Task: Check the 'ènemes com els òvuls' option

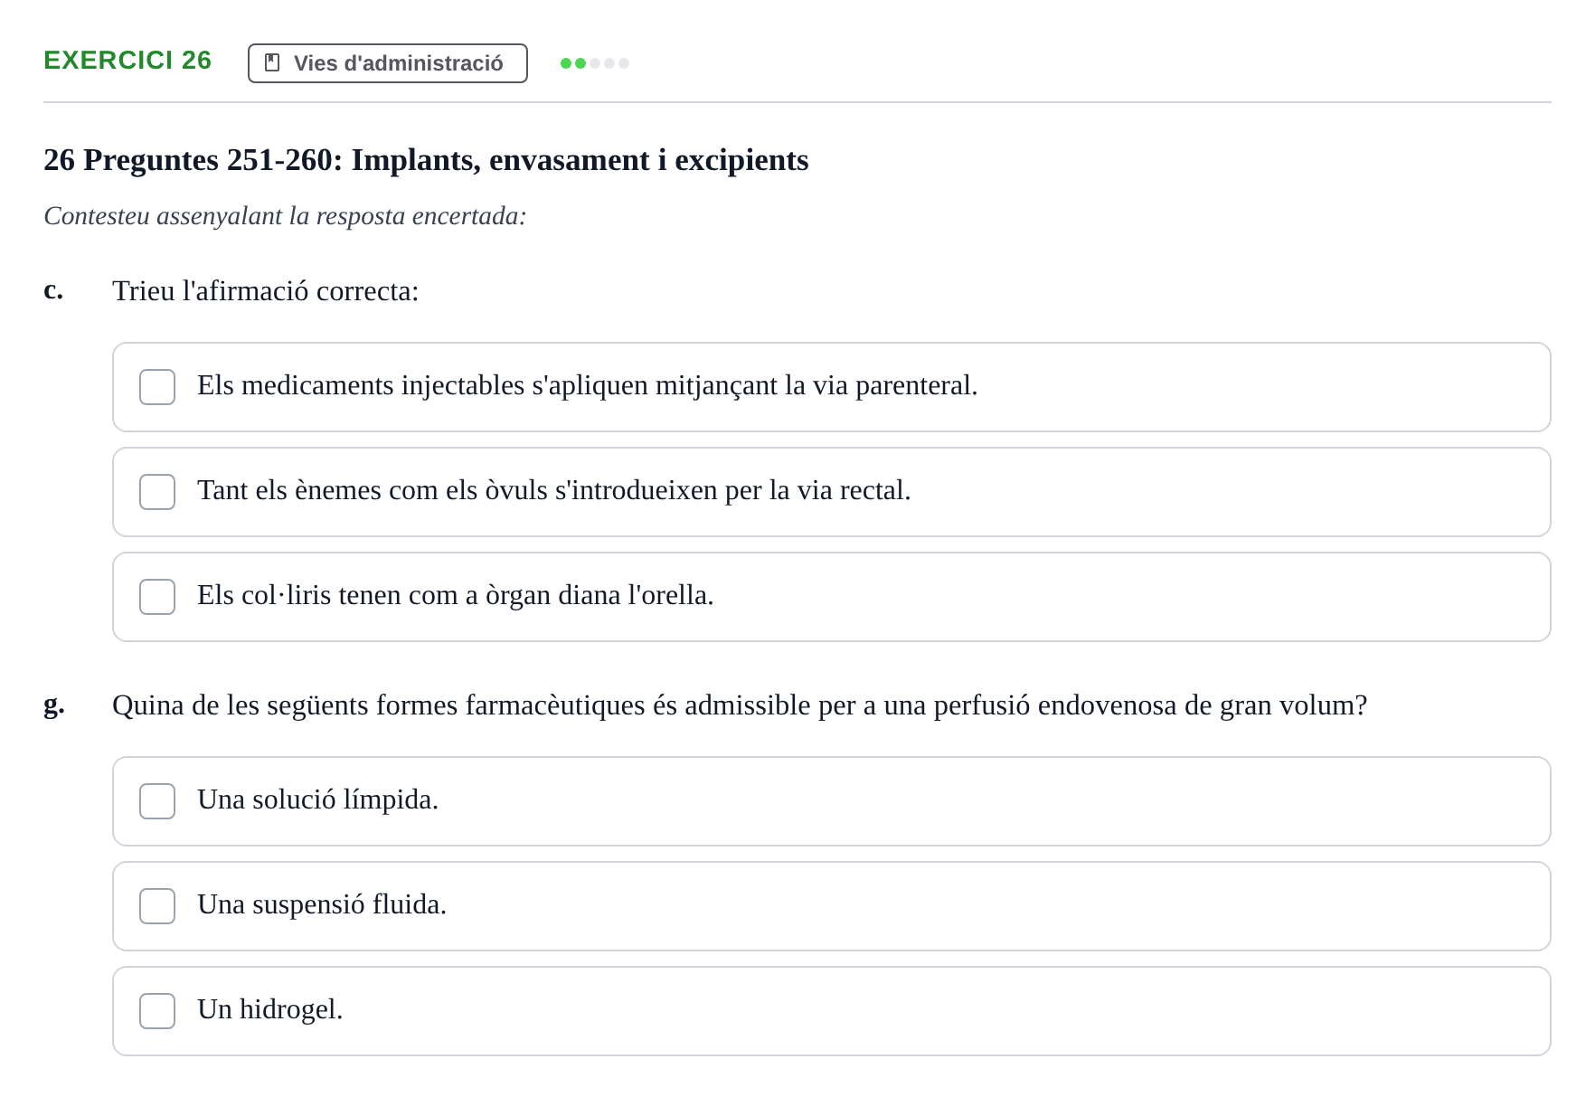Action: point(157,492)
